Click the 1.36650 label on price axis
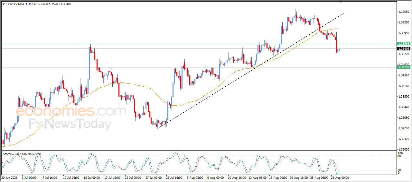 coord(404,12)
